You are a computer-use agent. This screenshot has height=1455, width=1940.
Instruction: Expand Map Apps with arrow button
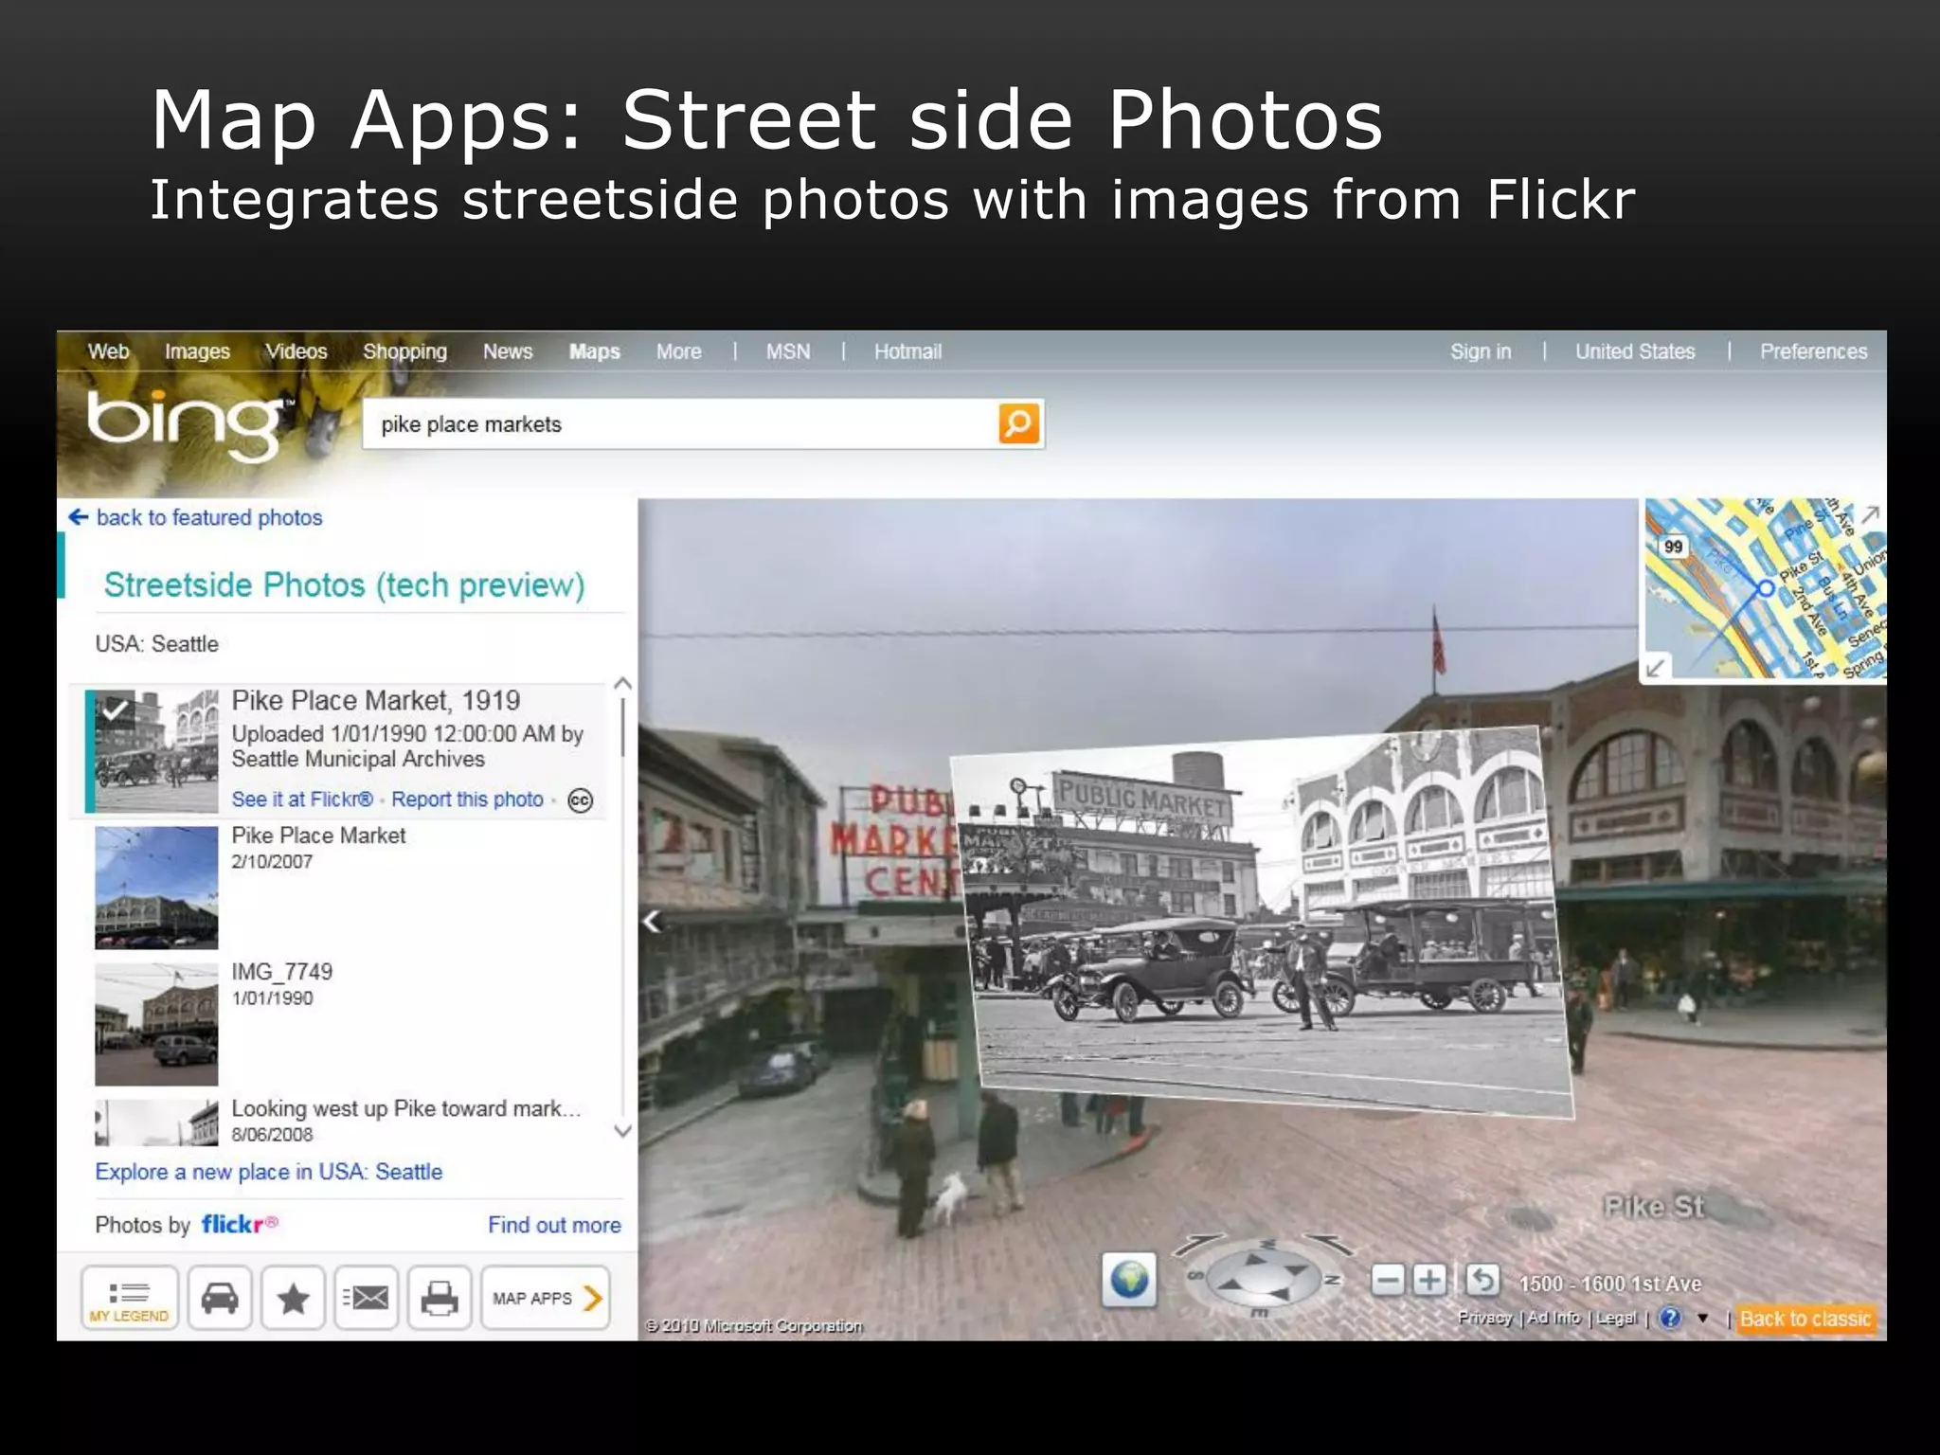tap(546, 1298)
